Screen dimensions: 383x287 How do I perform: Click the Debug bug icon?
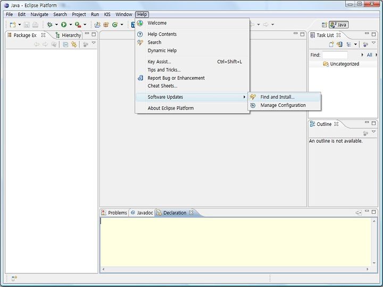pos(49,24)
